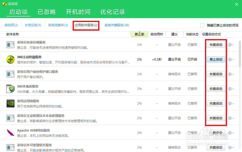Click 恢复启动 for 360杀毒的服务
Screen dimensions: 242x152
(x=216, y=89)
